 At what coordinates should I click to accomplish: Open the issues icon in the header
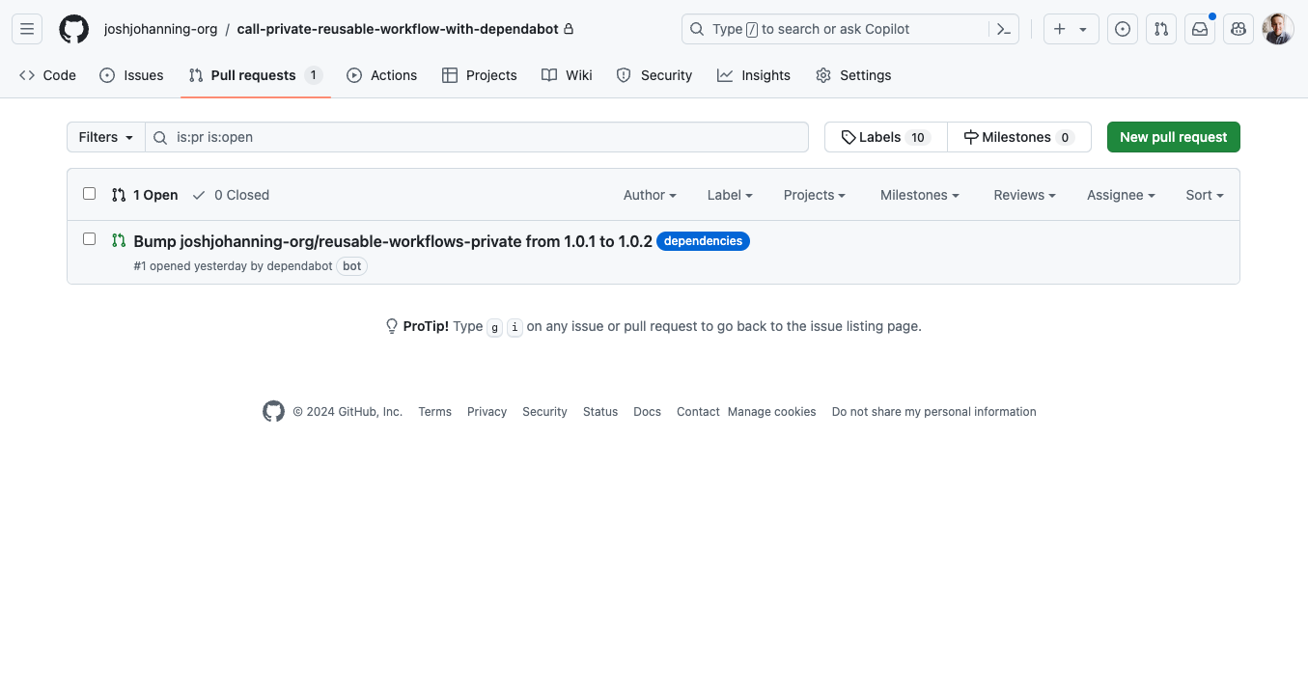[x=1122, y=29]
